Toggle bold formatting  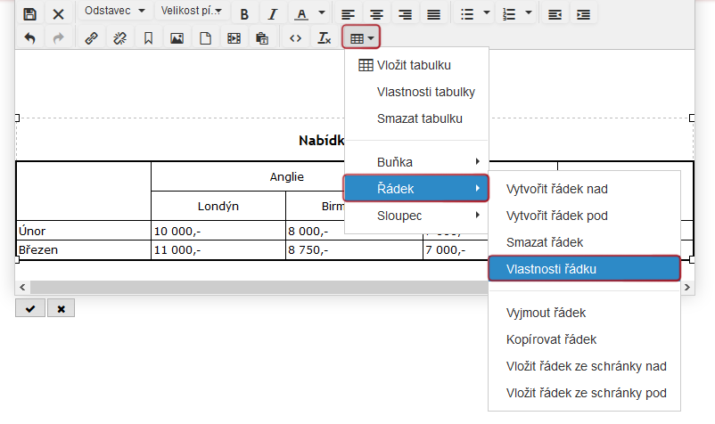[x=244, y=14]
